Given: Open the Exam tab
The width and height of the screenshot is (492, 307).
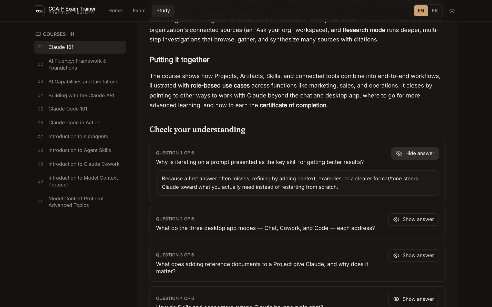Looking at the screenshot, I should 139,11.
